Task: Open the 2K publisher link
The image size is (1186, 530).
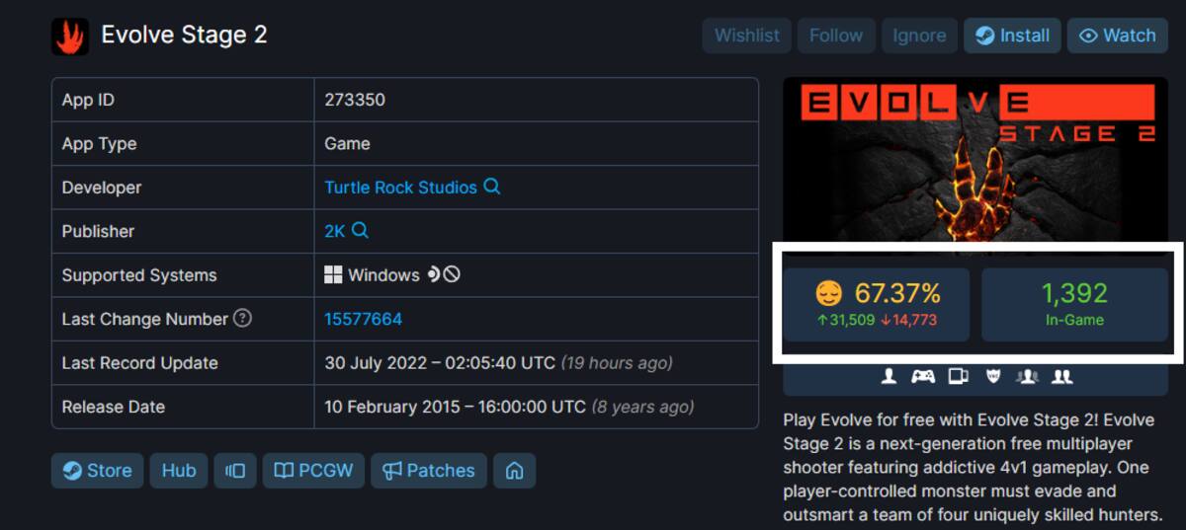Action: point(335,230)
